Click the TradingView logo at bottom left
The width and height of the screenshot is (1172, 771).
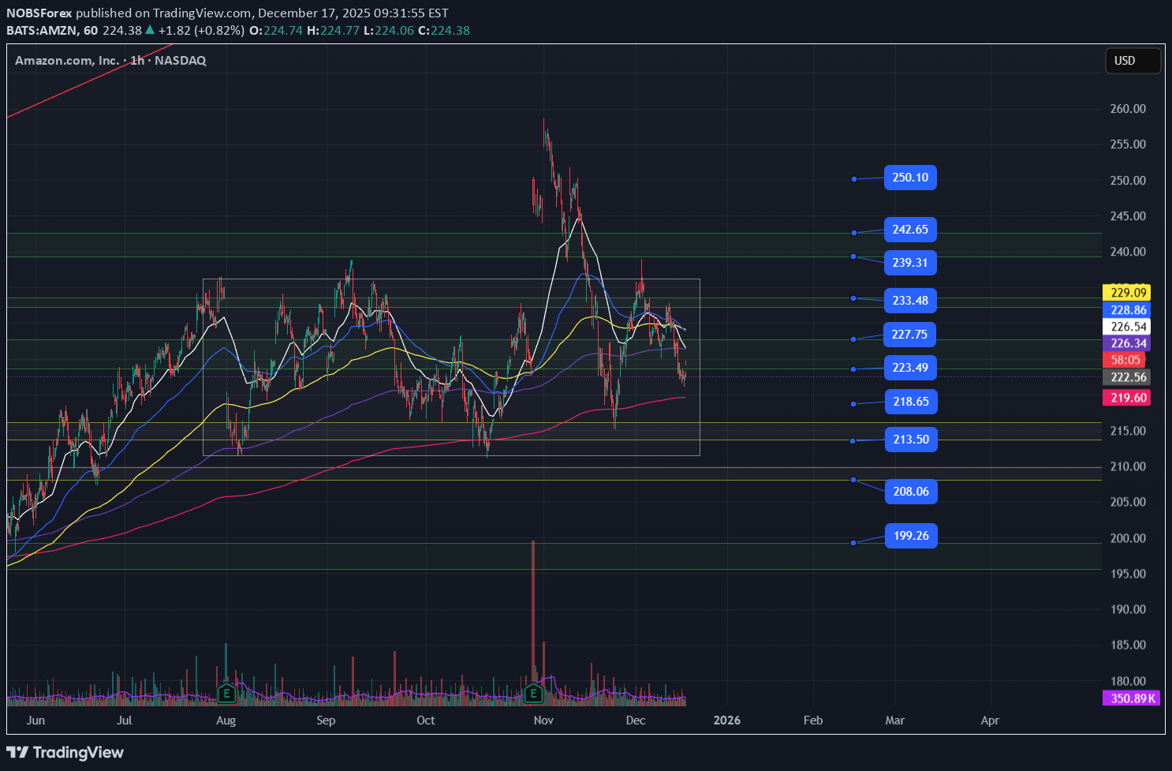pyautogui.click(x=65, y=752)
